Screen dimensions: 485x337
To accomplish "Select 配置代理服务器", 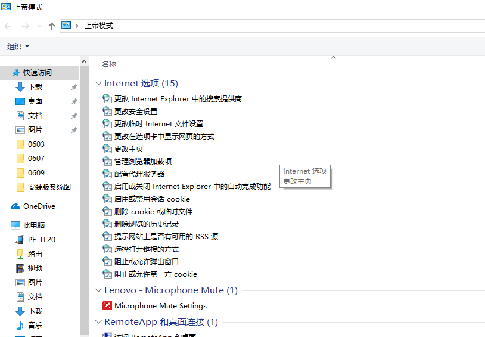I will [139, 174].
